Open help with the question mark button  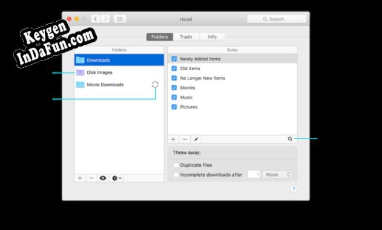pos(294,189)
